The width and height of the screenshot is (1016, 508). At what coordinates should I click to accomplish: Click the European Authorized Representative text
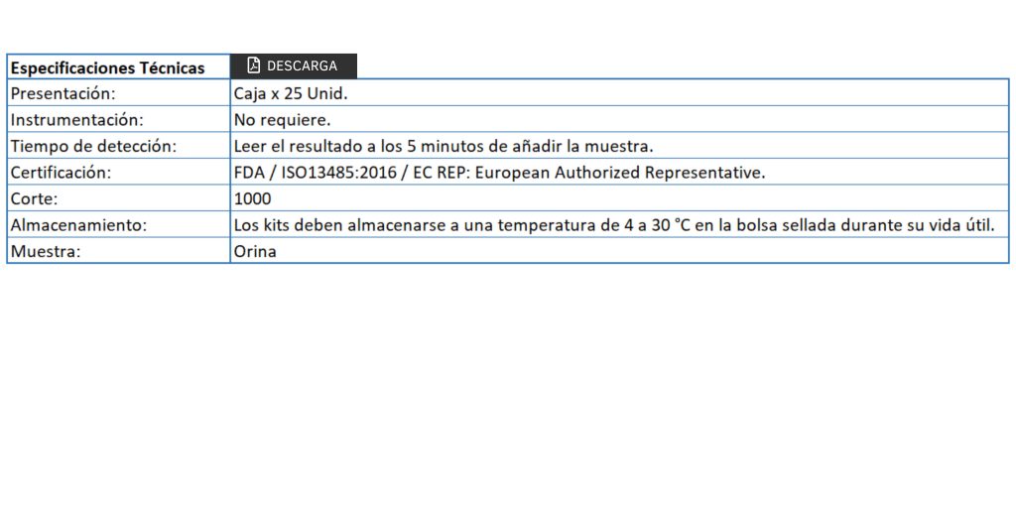(x=628, y=173)
